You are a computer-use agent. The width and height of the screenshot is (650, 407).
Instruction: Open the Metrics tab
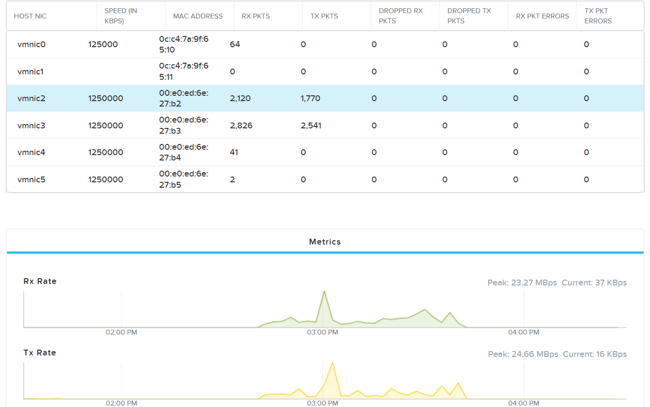[x=325, y=242]
